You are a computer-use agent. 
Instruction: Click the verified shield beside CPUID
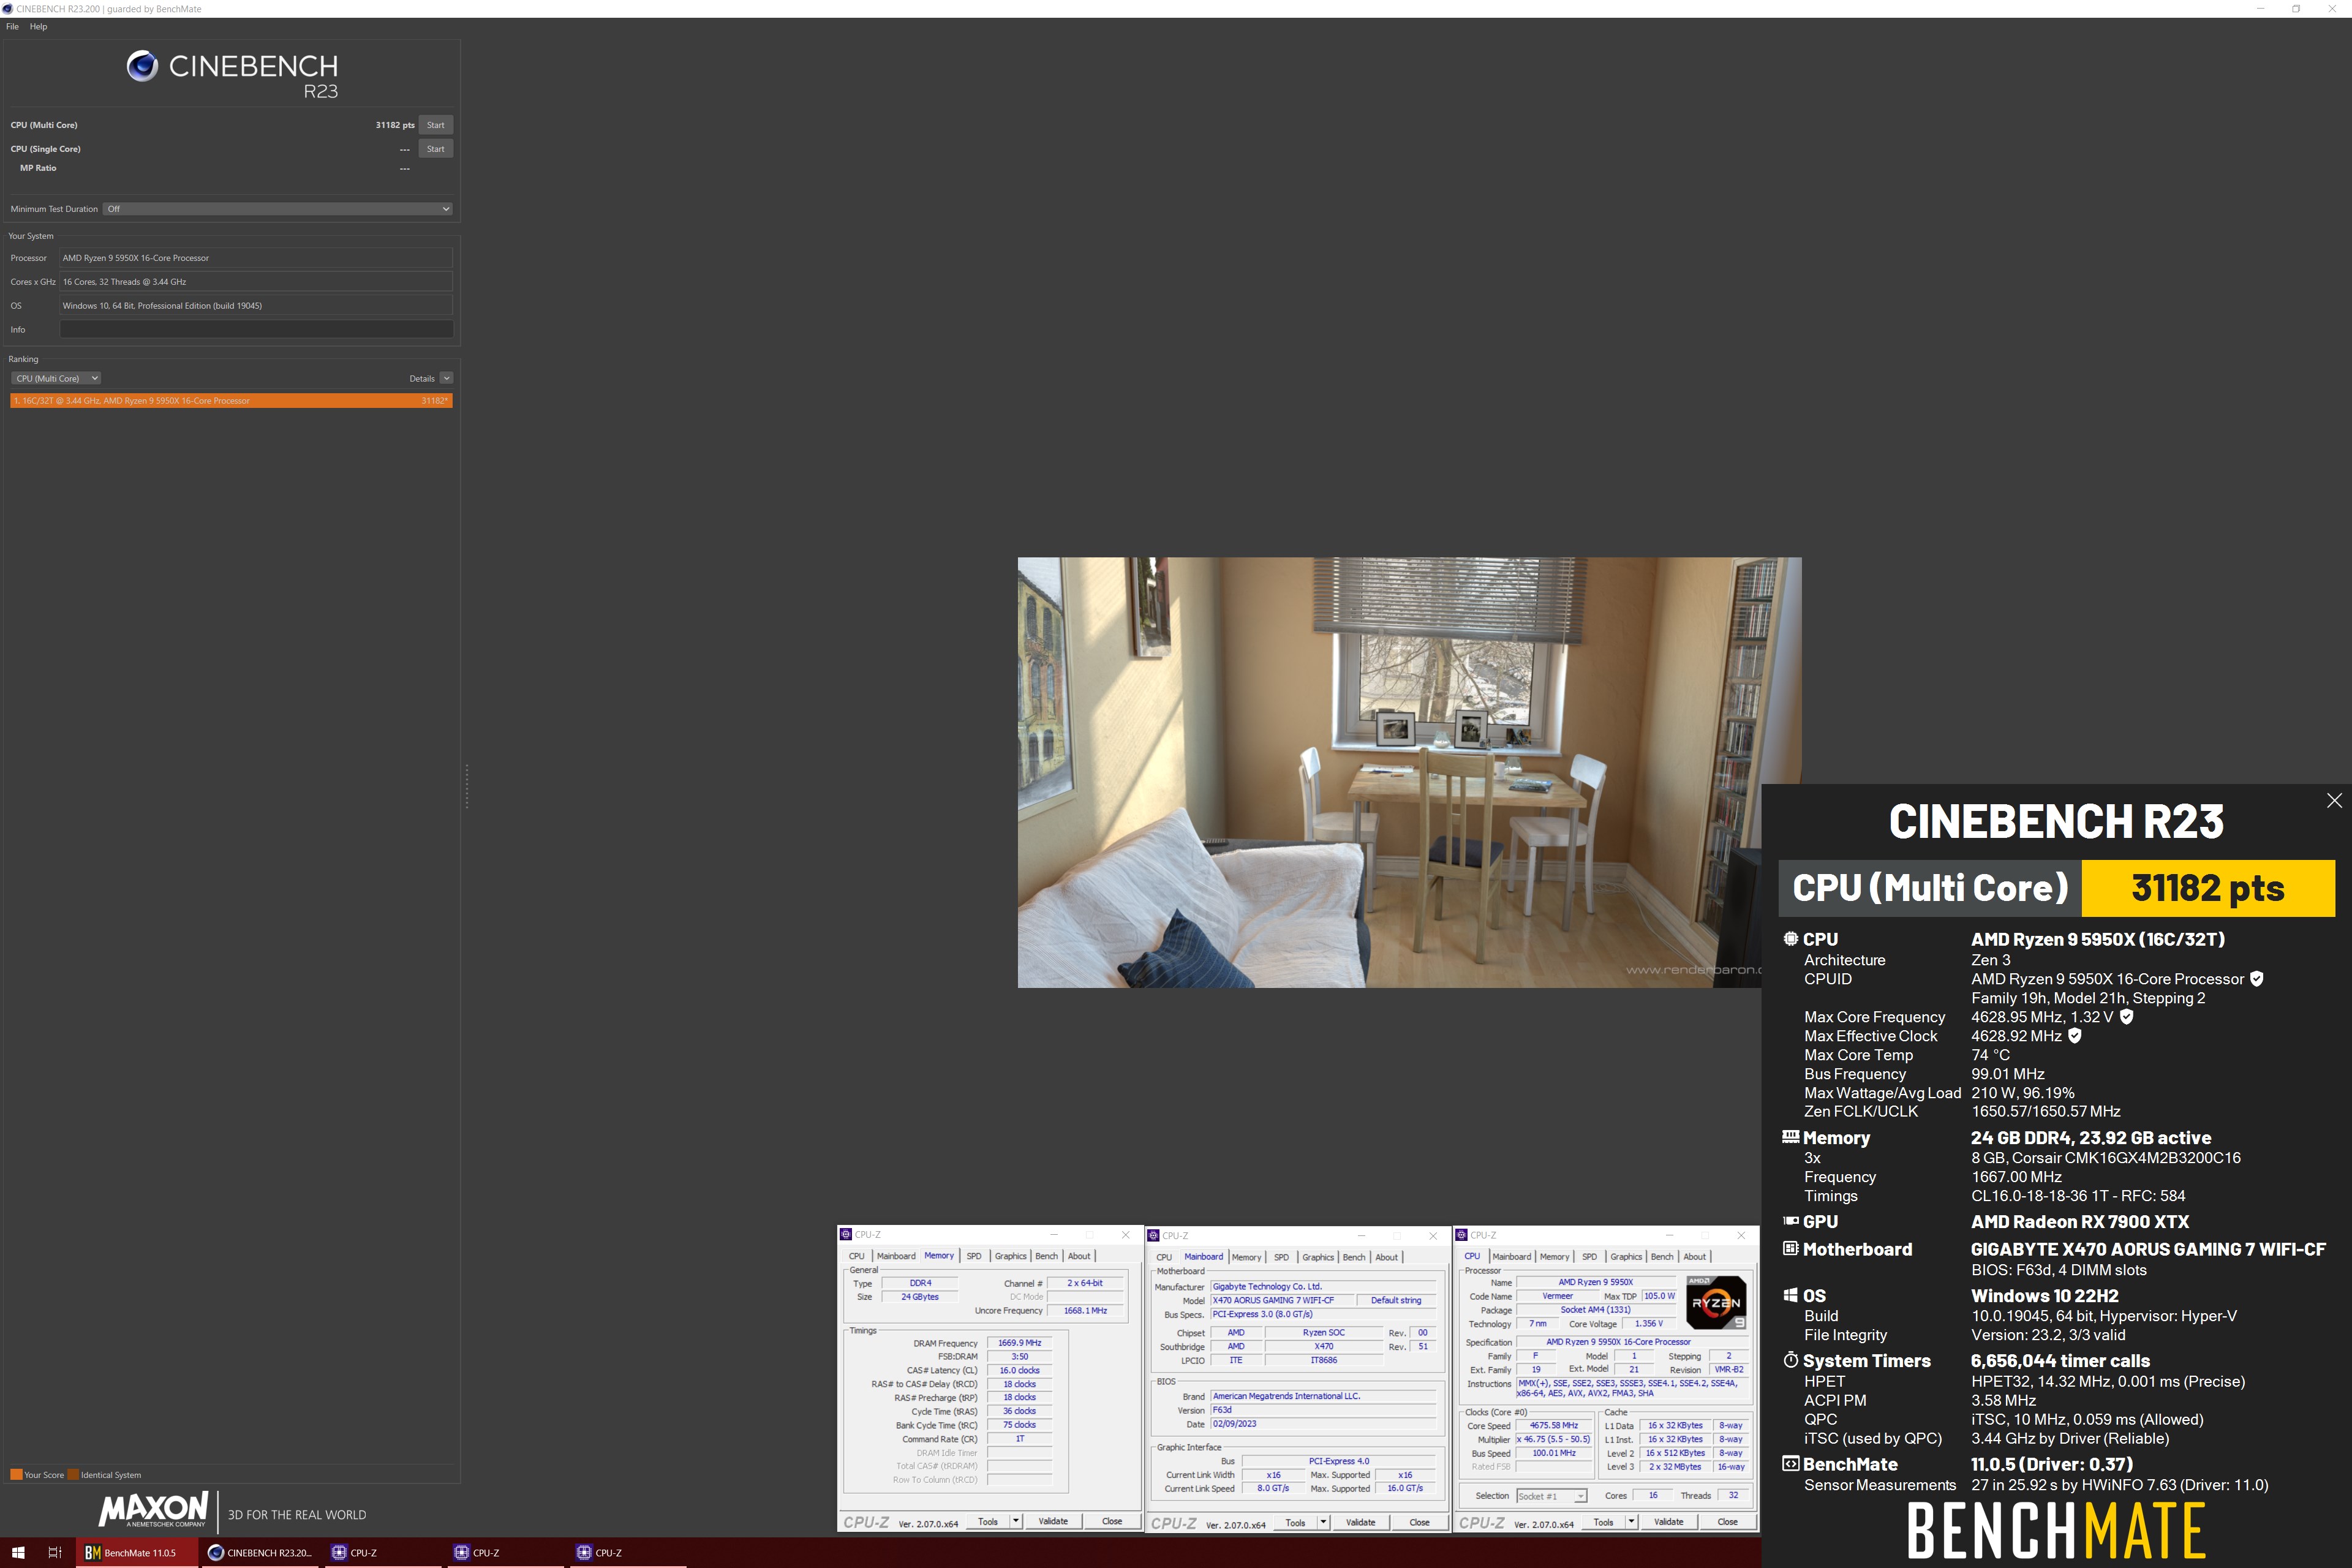tap(2256, 979)
